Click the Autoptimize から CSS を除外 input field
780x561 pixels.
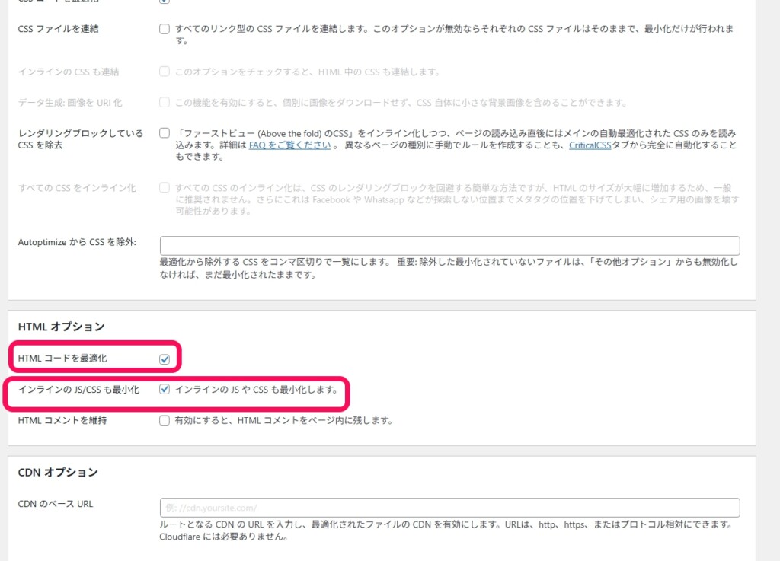[x=449, y=245]
